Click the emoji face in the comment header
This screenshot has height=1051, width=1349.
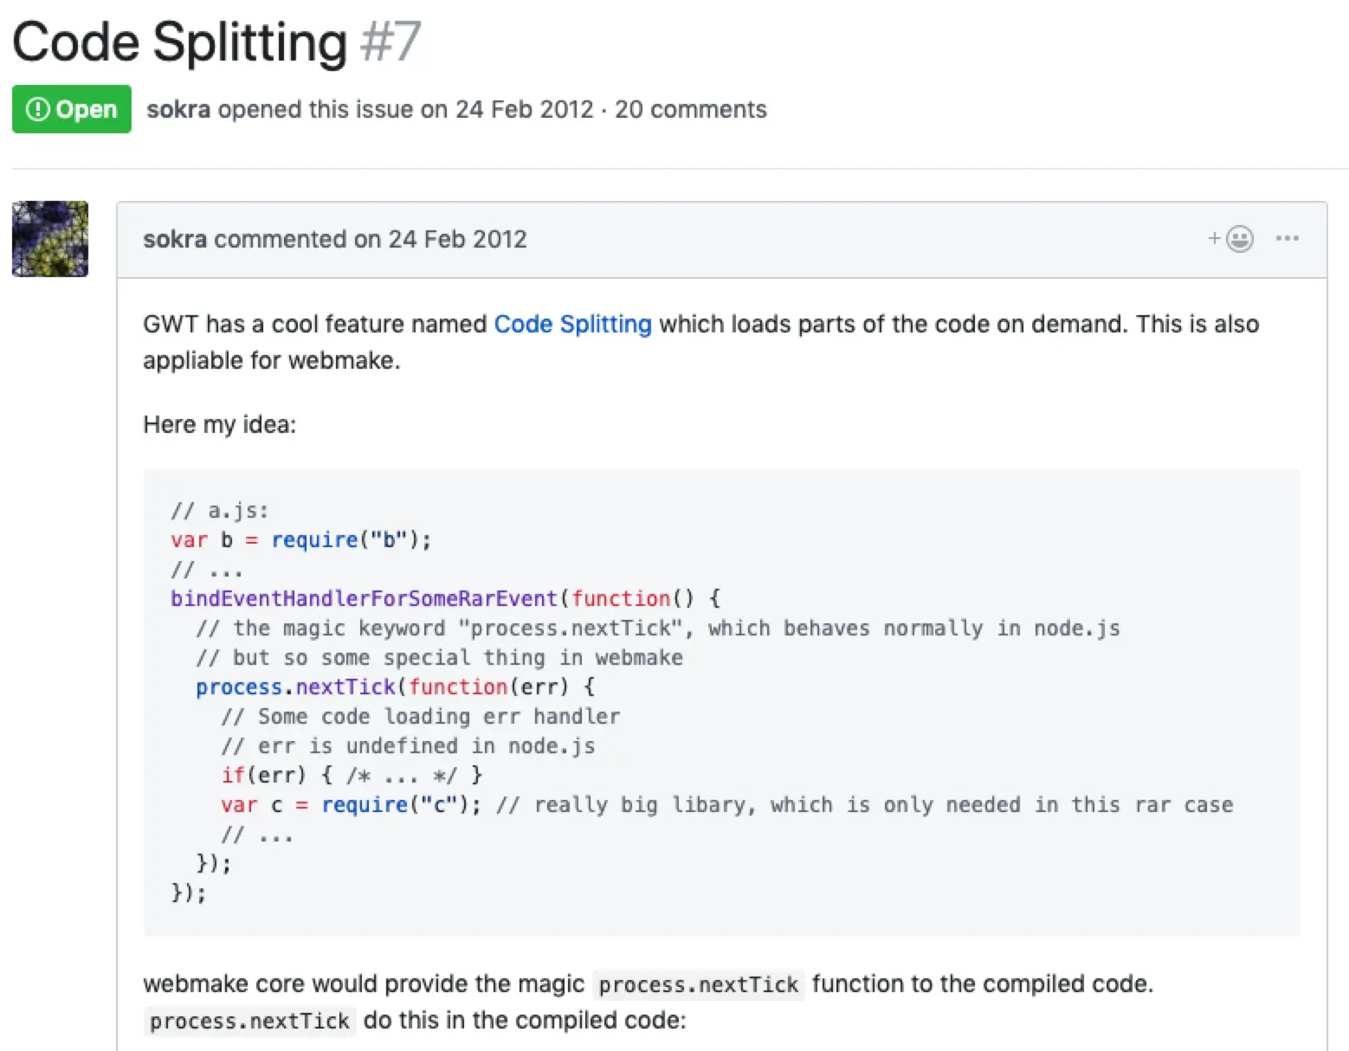pos(1241,239)
